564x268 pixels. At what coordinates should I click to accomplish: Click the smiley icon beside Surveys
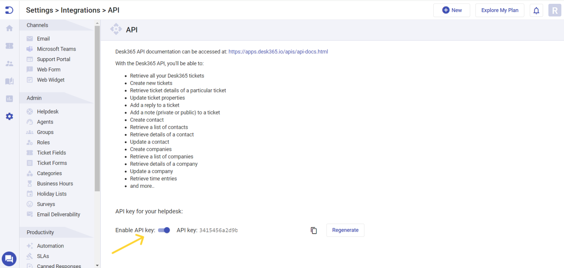[30, 204]
